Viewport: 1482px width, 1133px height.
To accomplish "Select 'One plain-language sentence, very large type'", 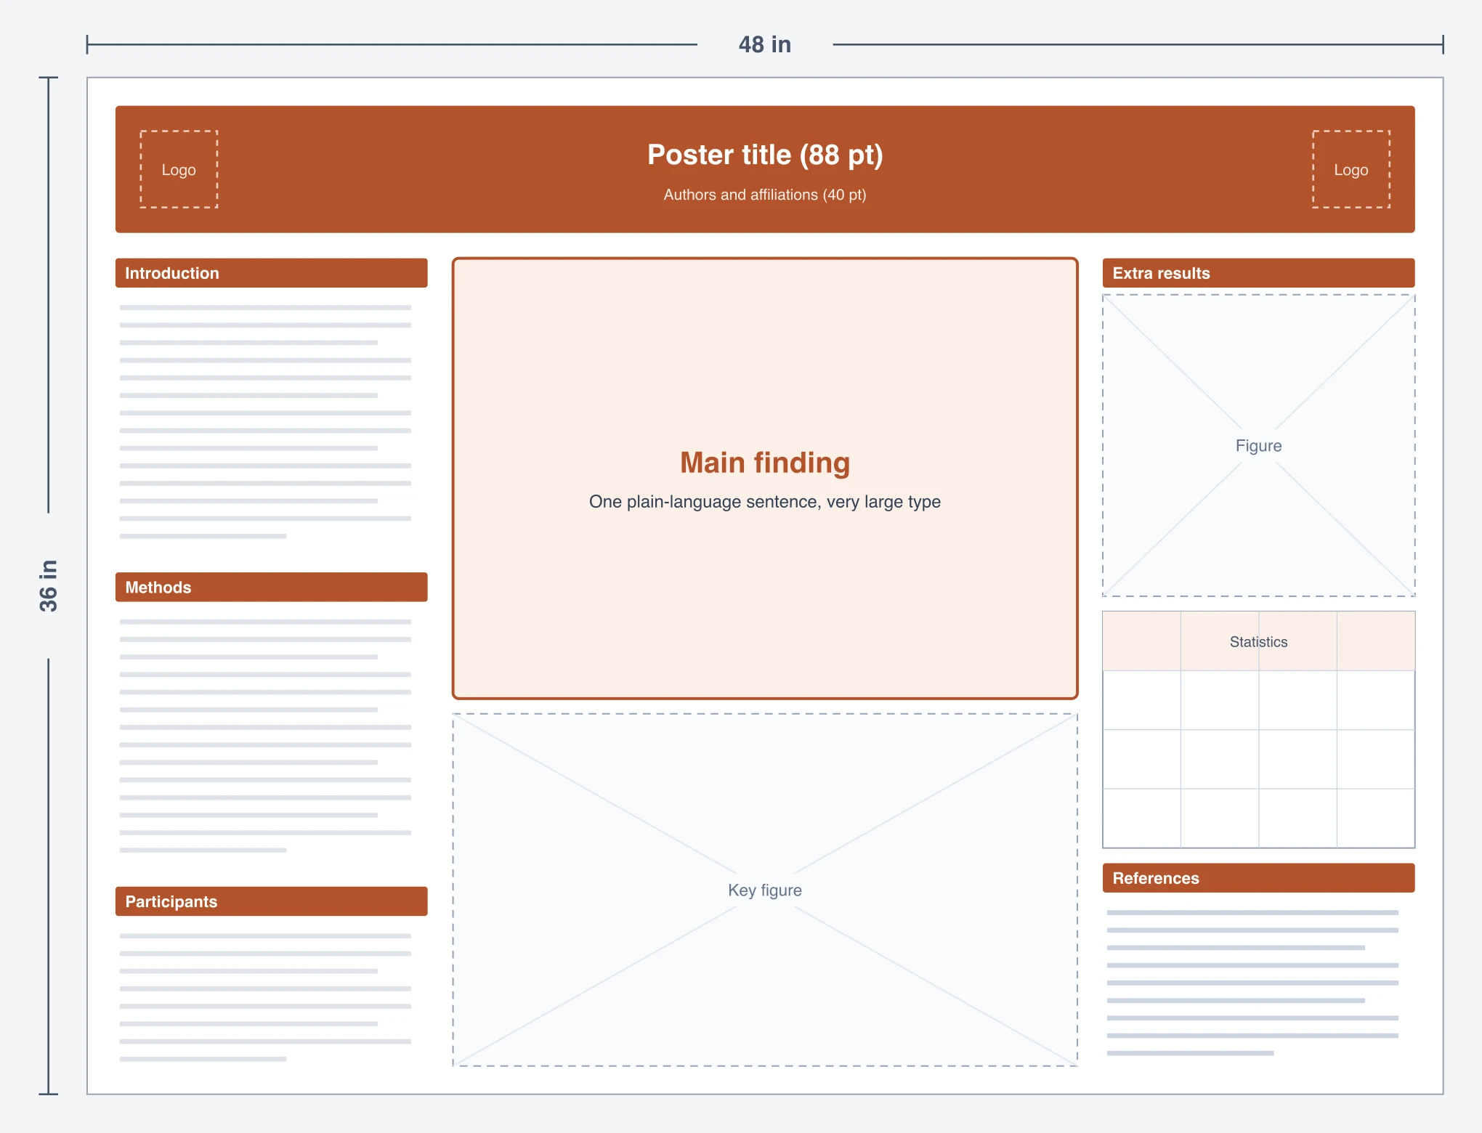I will coord(765,502).
